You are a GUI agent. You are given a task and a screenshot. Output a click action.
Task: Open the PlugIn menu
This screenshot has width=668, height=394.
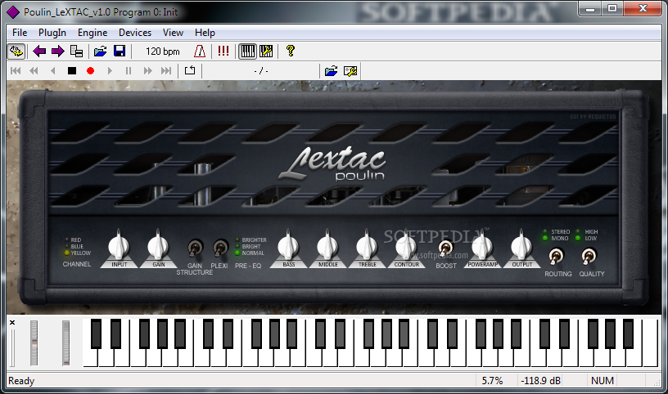[x=52, y=33]
